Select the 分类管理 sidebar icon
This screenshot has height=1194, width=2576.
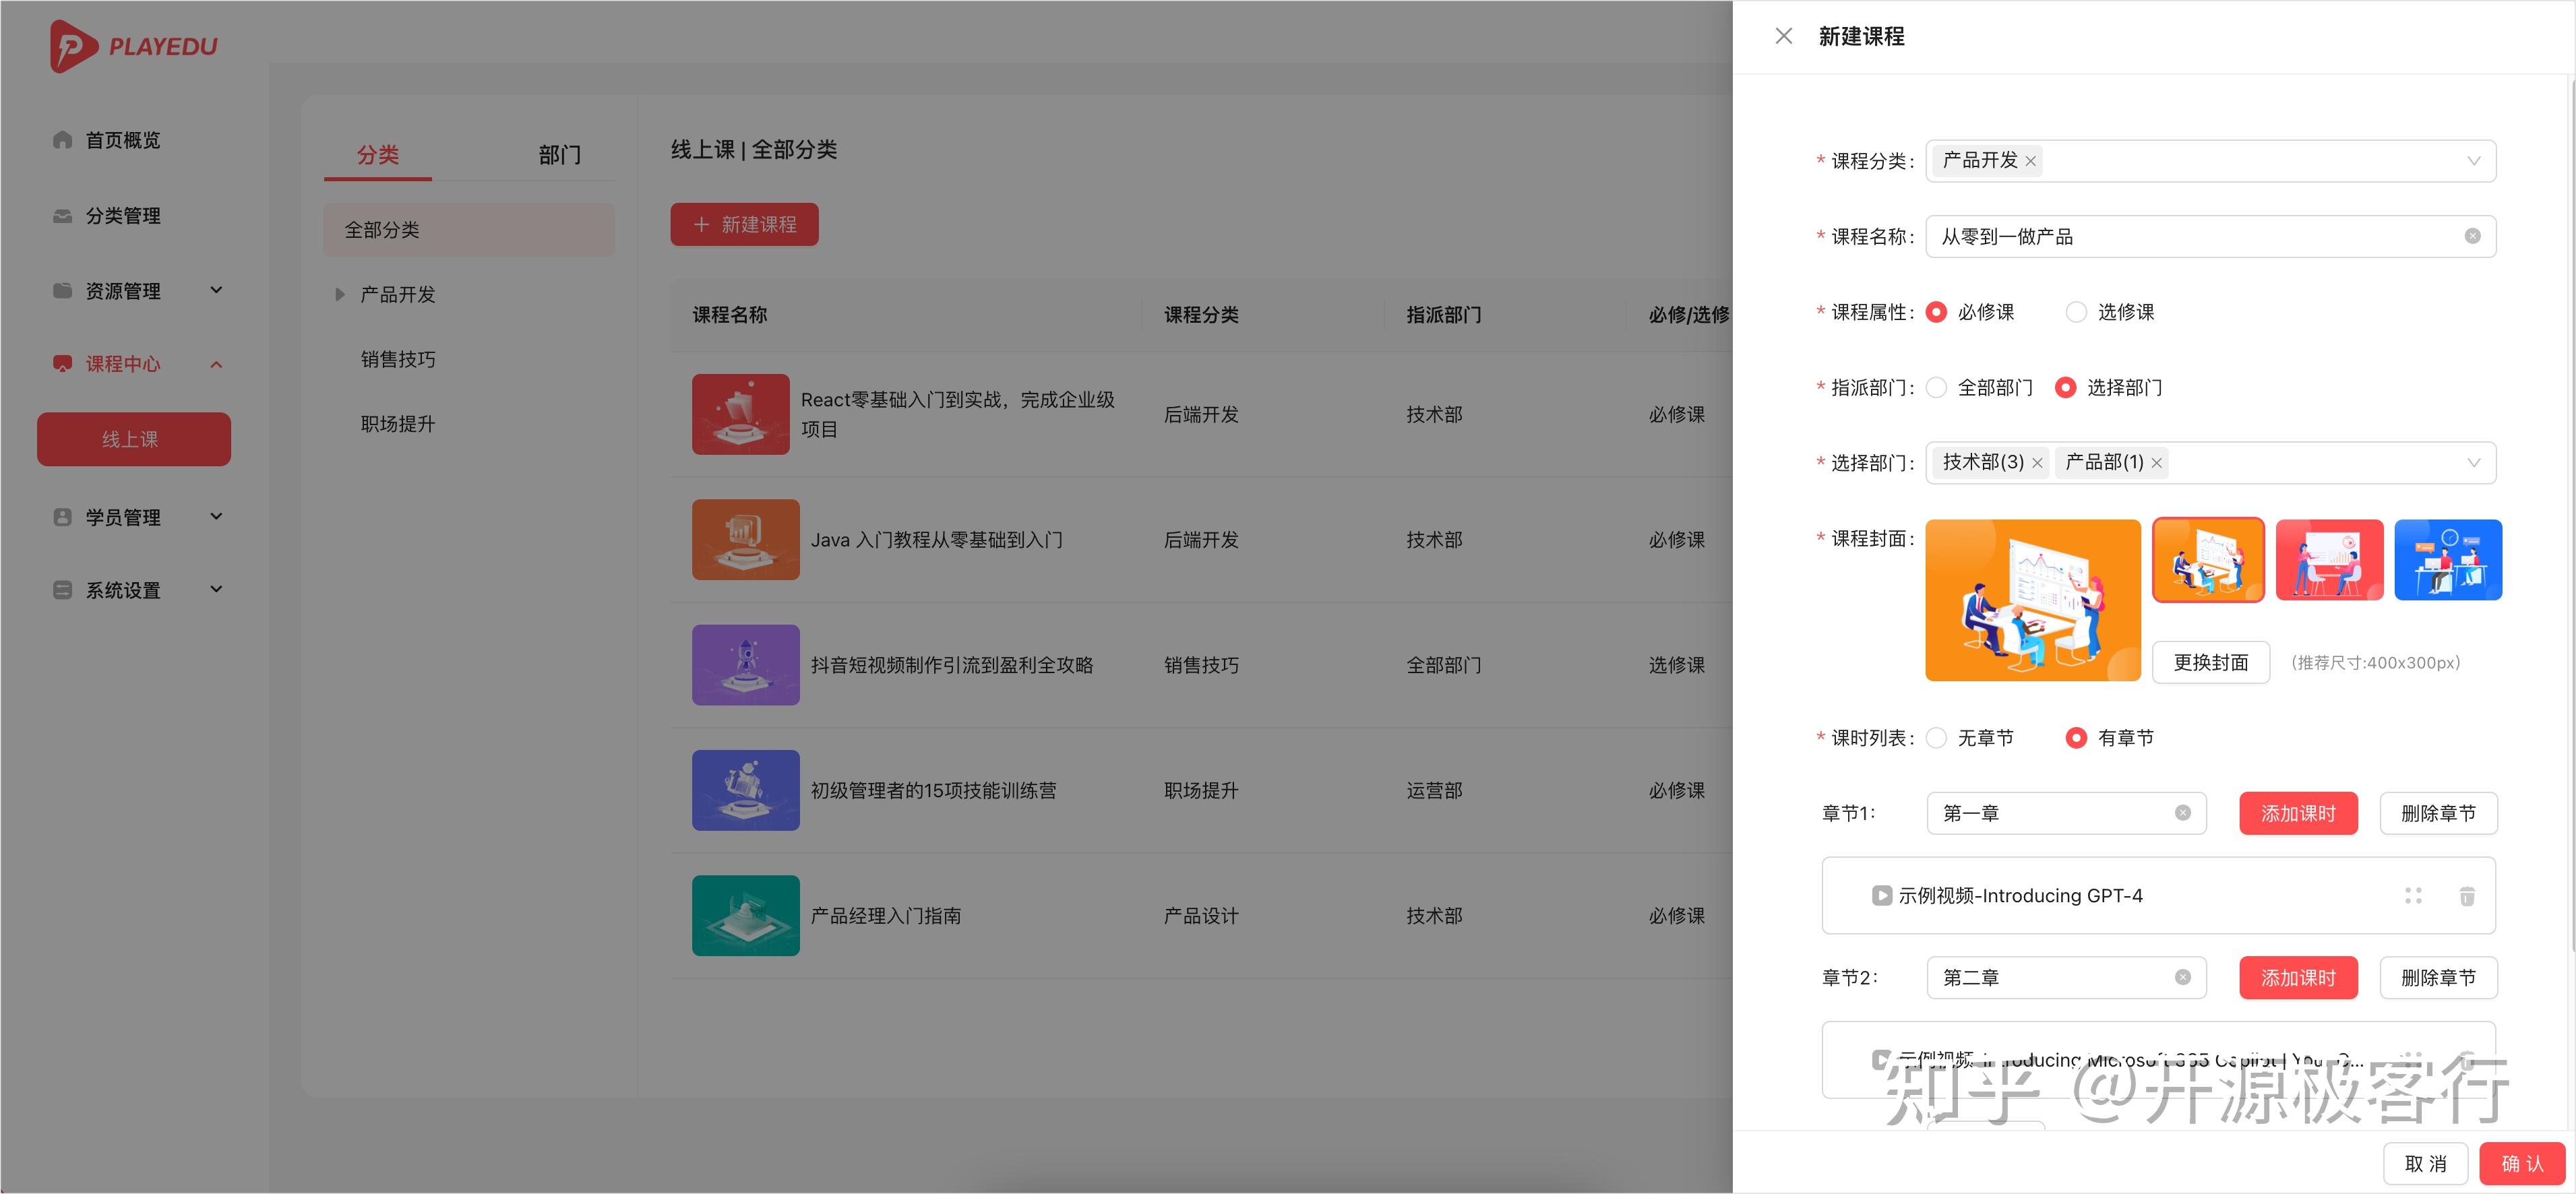pyautogui.click(x=61, y=215)
